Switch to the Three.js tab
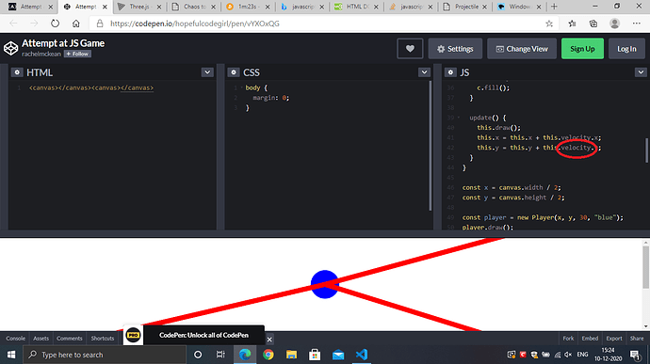Screen dimensions: 650x364 point(139,7)
